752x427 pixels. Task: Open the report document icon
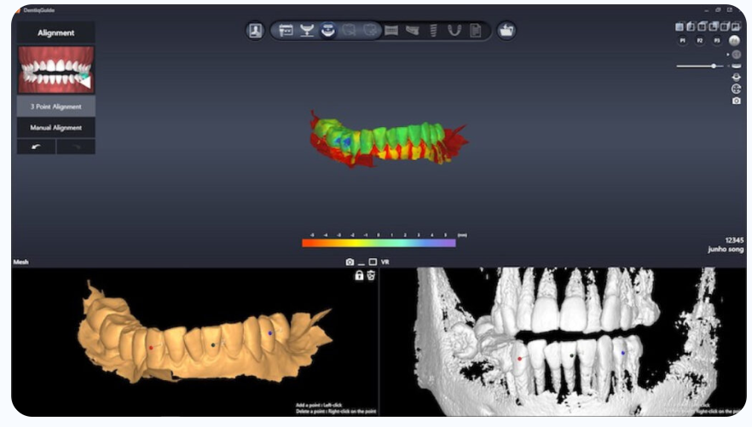tap(476, 31)
